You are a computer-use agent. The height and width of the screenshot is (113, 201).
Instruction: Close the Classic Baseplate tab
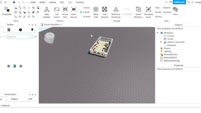(61, 24)
